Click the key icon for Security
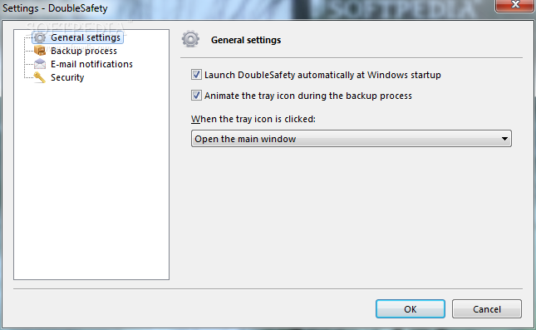This screenshot has width=536, height=330. pos(40,77)
